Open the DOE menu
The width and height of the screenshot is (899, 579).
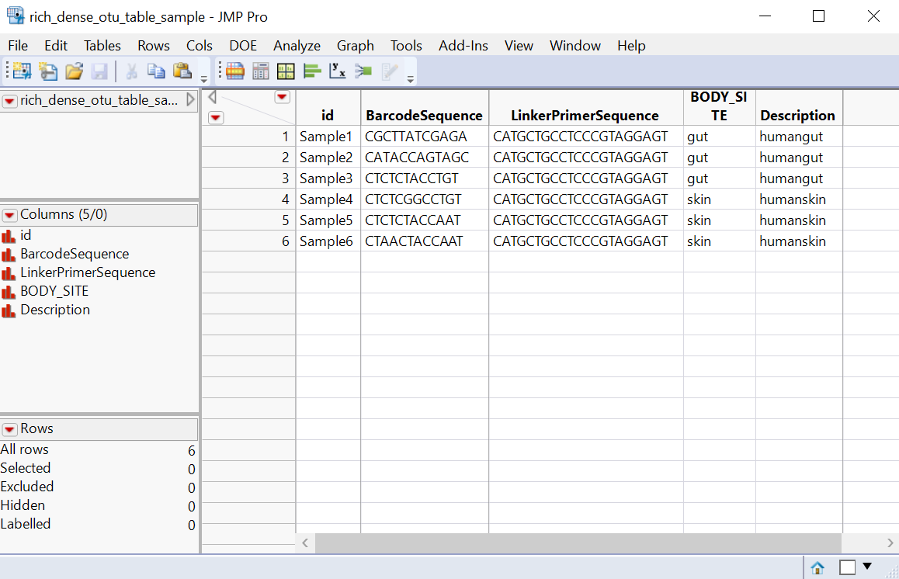[x=243, y=46]
